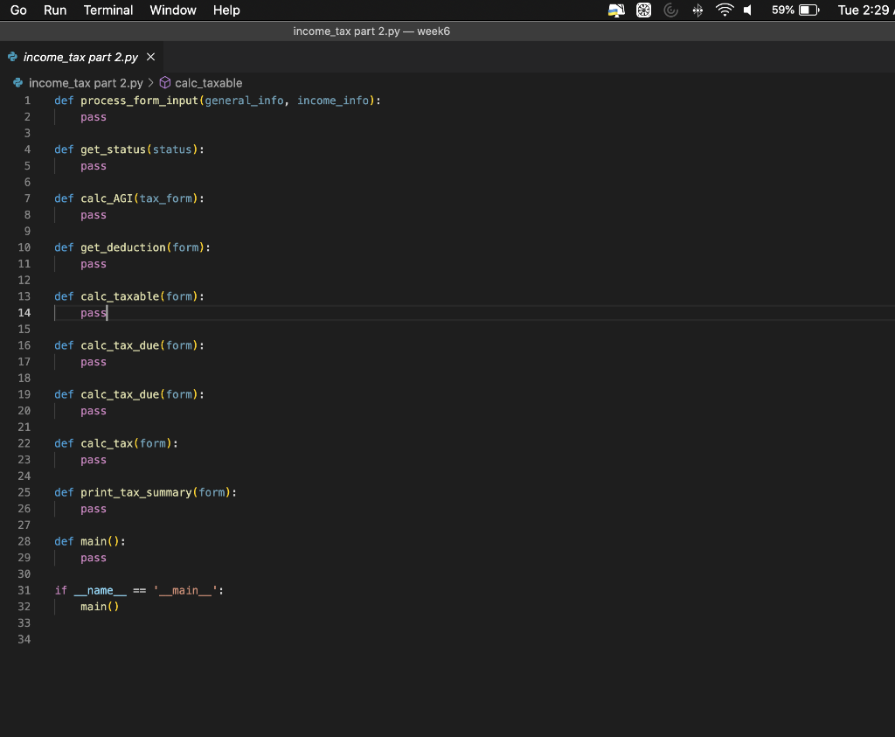Click the main() call on line 32
Image resolution: width=895 pixels, height=737 pixels.
pyautogui.click(x=100, y=607)
